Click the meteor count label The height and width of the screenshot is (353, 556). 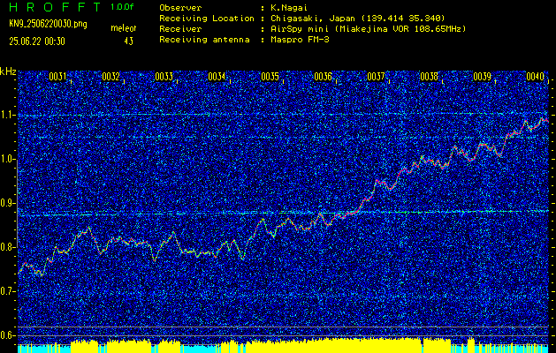[x=124, y=28]
